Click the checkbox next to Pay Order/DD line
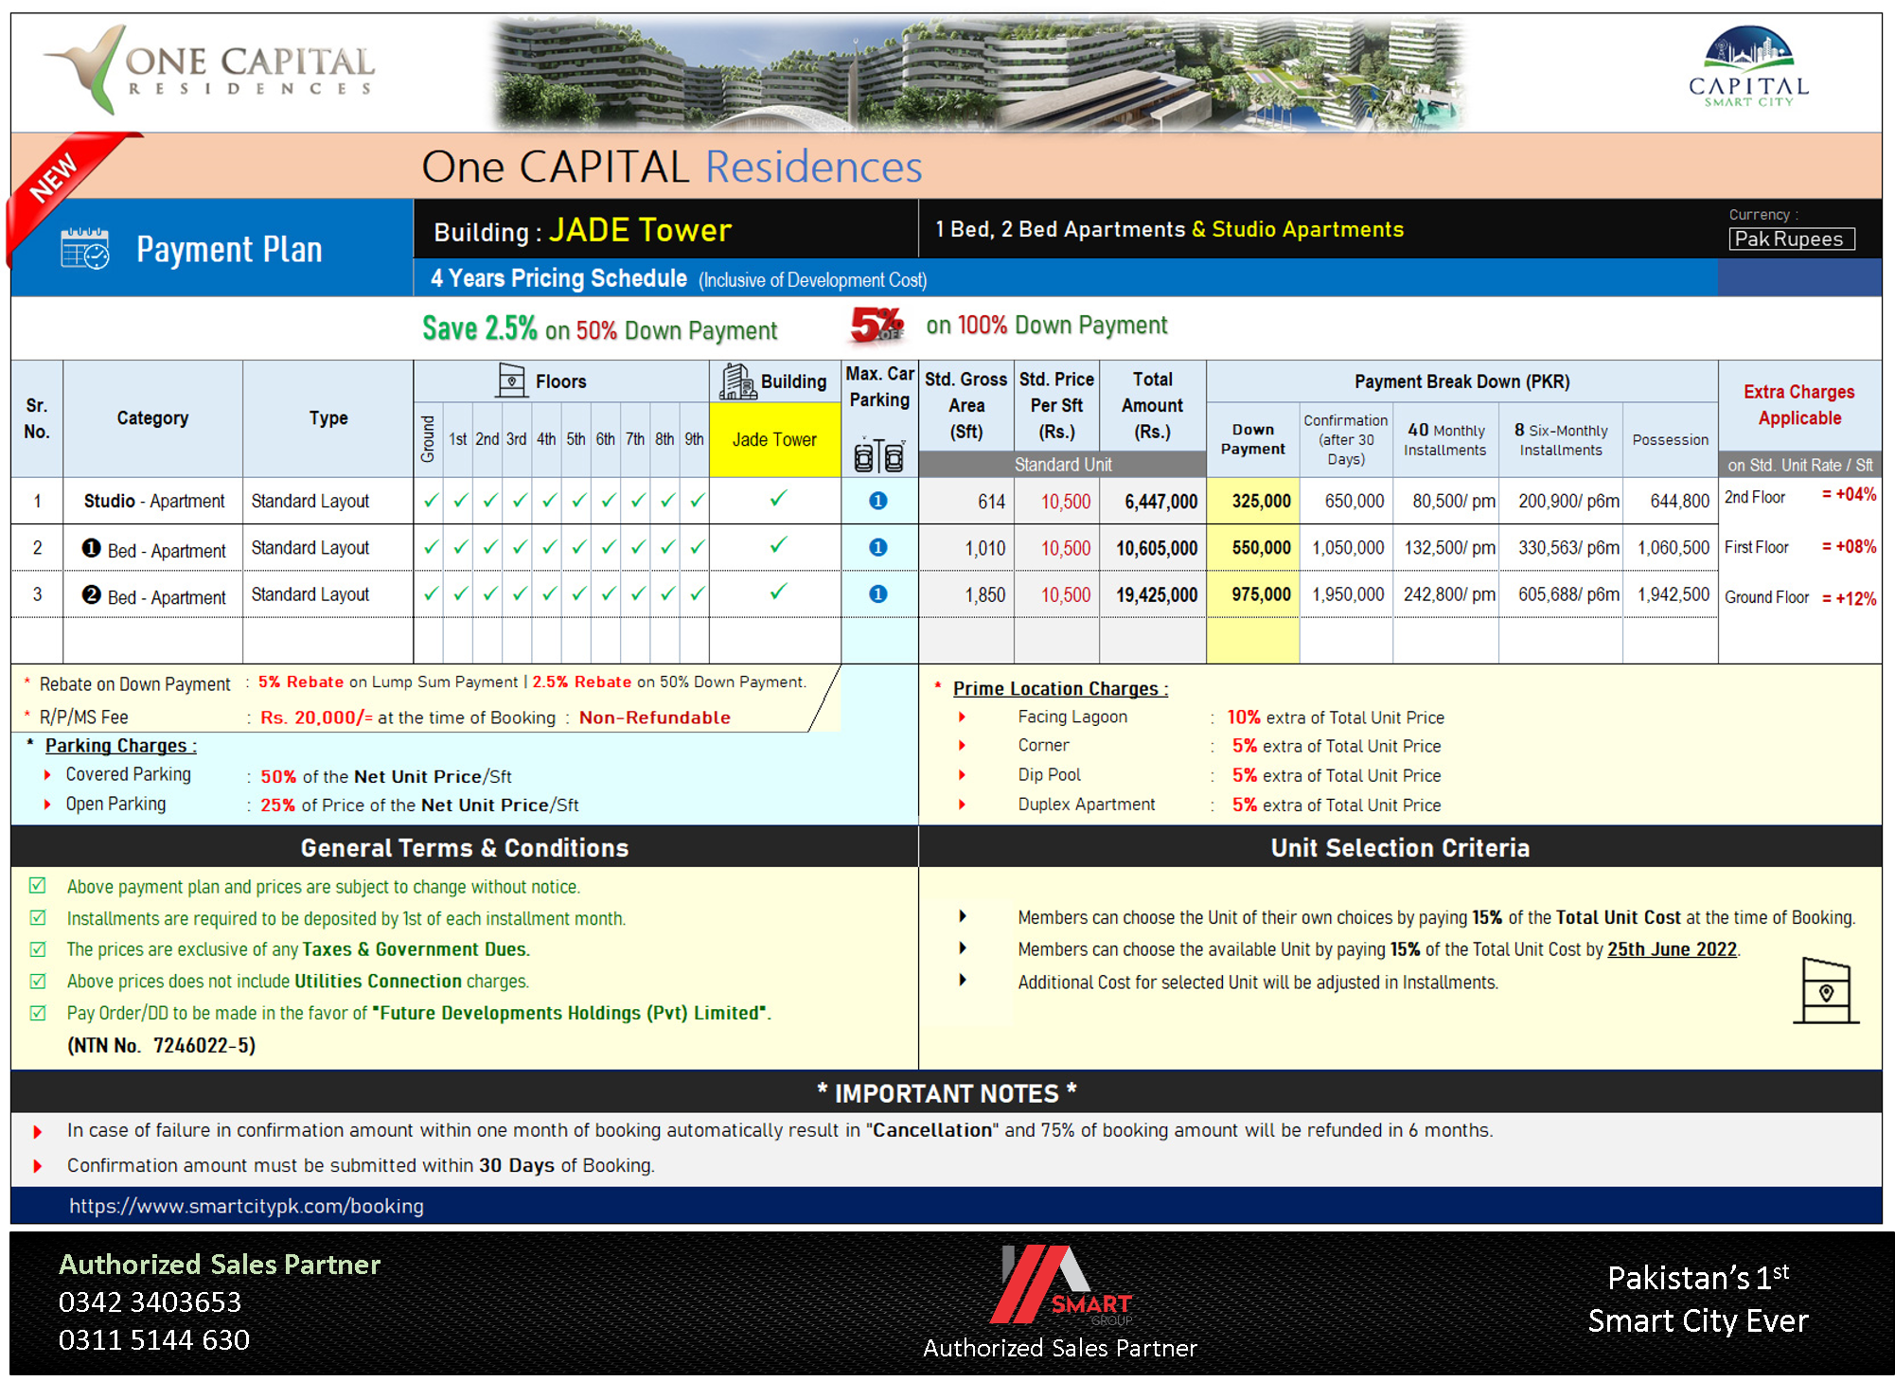This screenshot has width=1895, height=1381. pos(38,1013)
